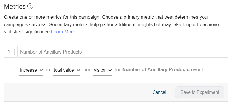Click the Save to Experiment button
The image size is (232, 104).
tap(200, 92)
